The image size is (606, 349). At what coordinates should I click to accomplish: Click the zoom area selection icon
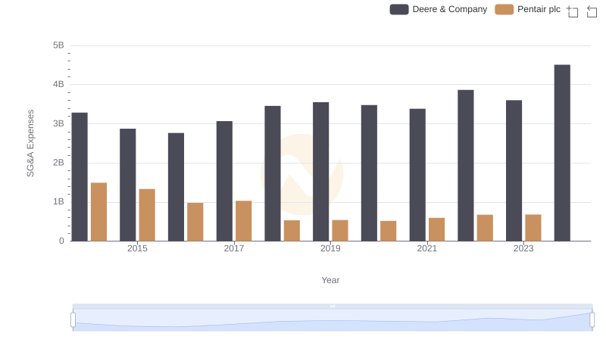click(573, 11)
